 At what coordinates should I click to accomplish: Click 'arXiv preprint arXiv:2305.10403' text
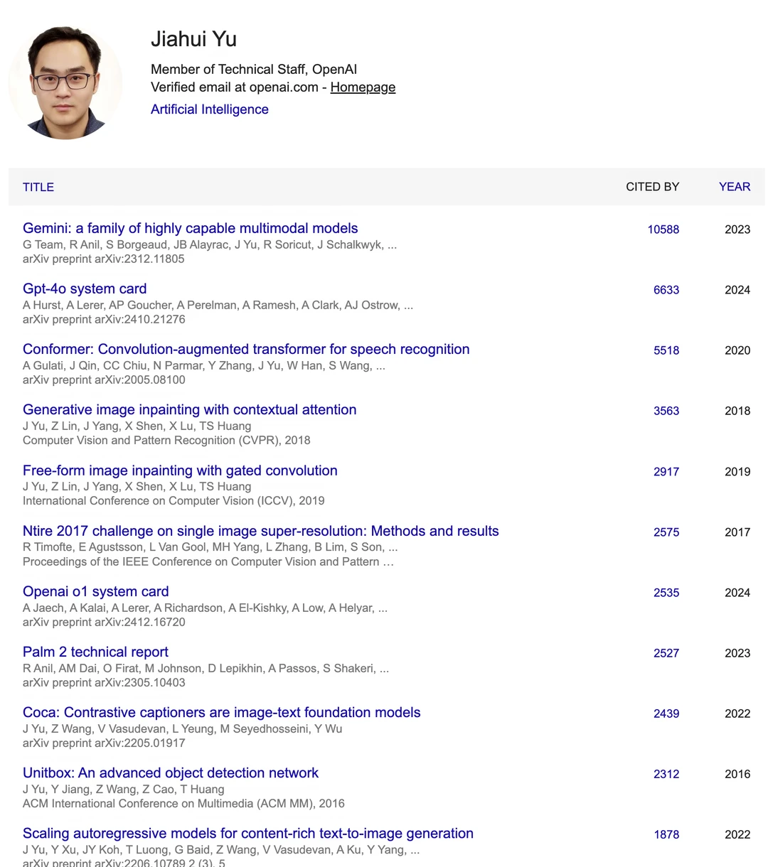coord(104,682)
